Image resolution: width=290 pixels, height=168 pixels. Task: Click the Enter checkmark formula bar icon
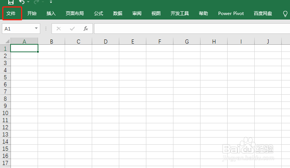pyautogui.click(x=72, y=29)
